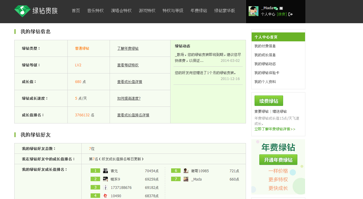Open the 查看成长值详情 link
The image size is (363, 199).
point(130,82)
